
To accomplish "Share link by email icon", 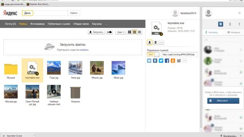I will (149, 61).
